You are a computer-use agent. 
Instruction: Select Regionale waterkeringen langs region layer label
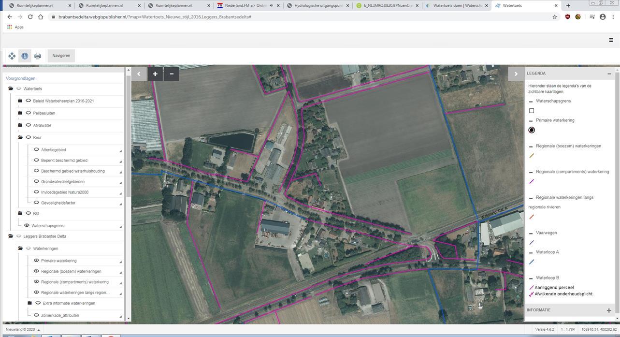(x=75, y=293)
